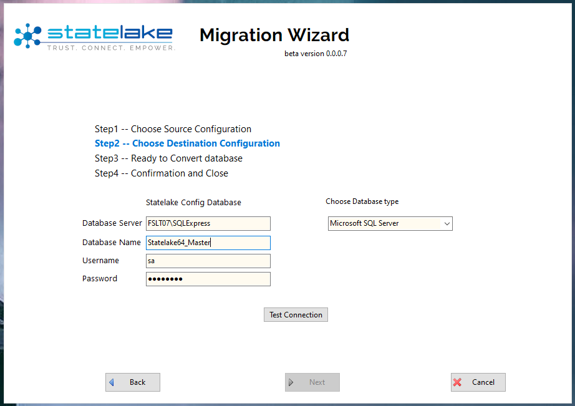This screenshot has height=406, width=575.
Task: Click the arrow icon on the Next button
Action: pyautogui.click(x=291, y=382)
